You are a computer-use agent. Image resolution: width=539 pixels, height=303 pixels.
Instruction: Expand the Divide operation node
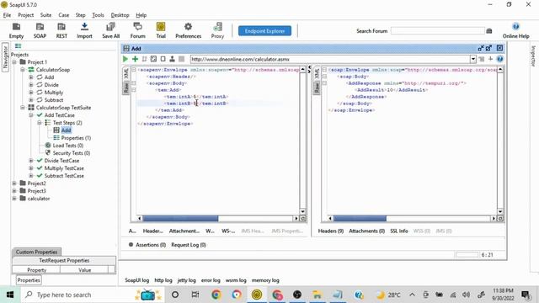coord(31,85)
